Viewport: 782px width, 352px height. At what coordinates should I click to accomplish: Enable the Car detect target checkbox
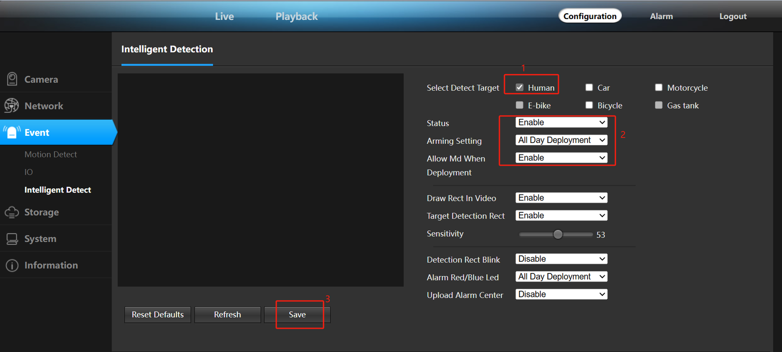(x=589, y=87)
